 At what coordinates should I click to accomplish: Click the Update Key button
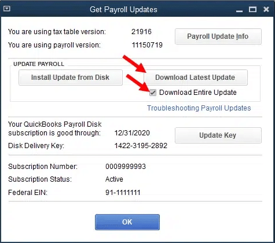click(x=218, y=135)
